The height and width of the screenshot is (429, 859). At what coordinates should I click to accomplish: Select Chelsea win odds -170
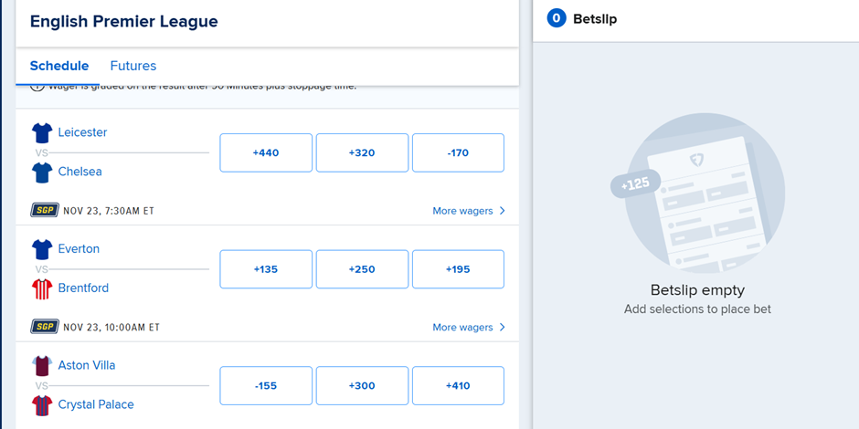(x=458, y=152)
